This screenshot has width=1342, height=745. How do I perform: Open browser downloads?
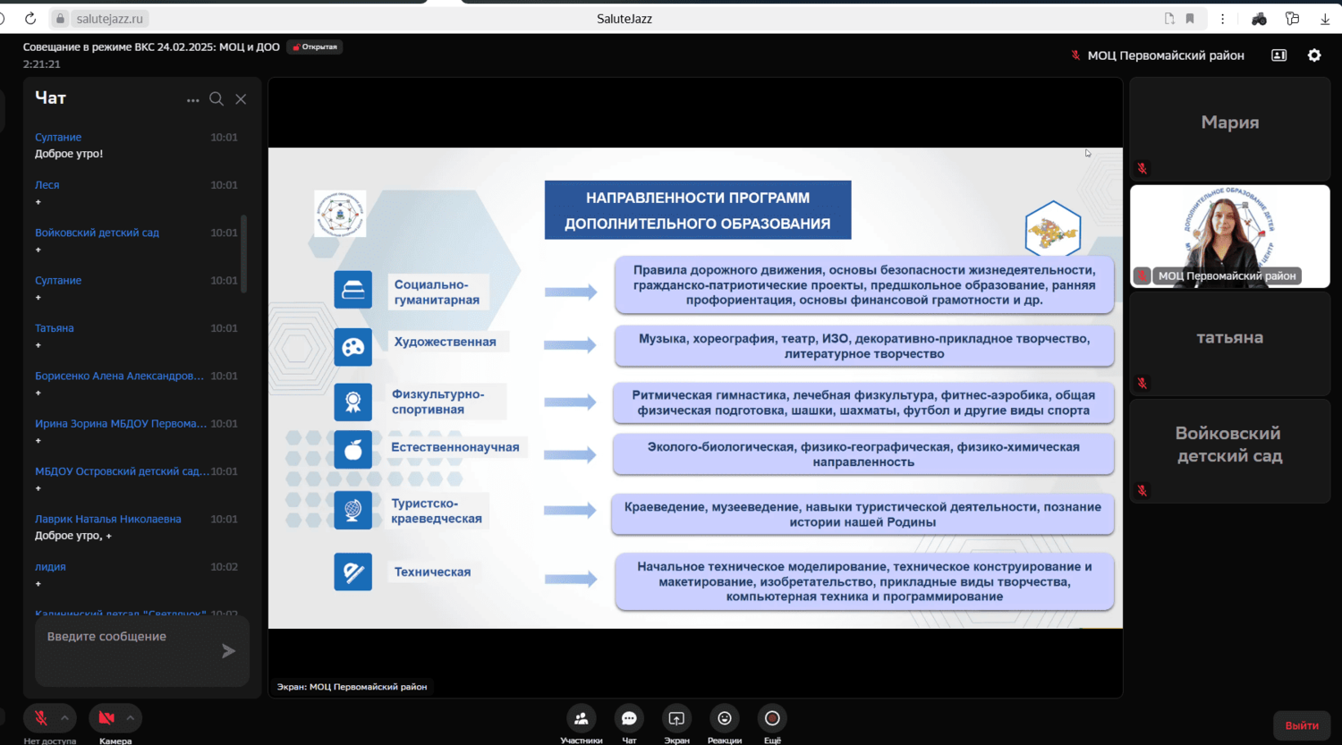(1325, 18)
